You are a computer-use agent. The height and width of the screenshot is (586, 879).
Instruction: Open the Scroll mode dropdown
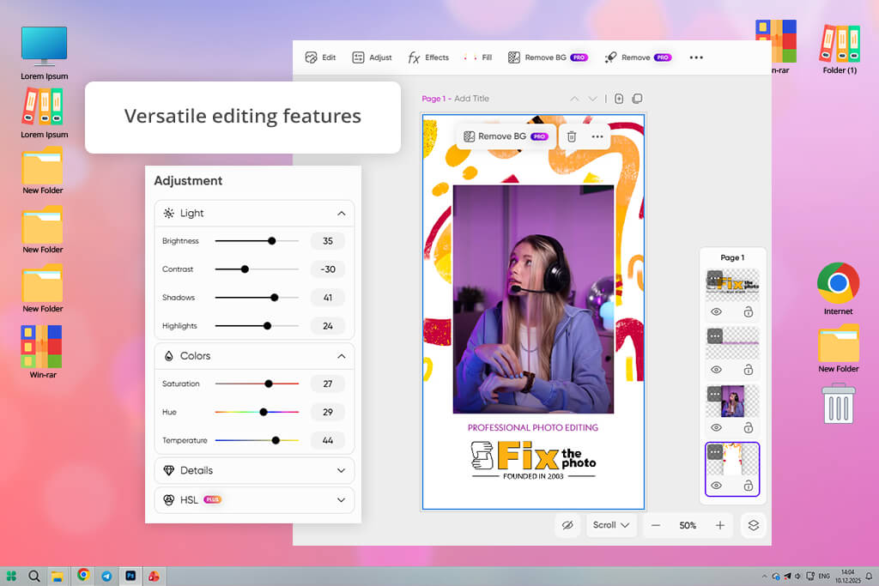pyautogui.click(x=611, y=525)
